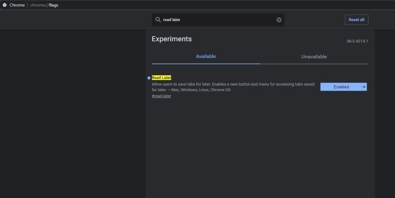Image resolution: width=395 pixels, height=198 pixels.
Task: Click the search magnifier icon
Action: [158, 19]
